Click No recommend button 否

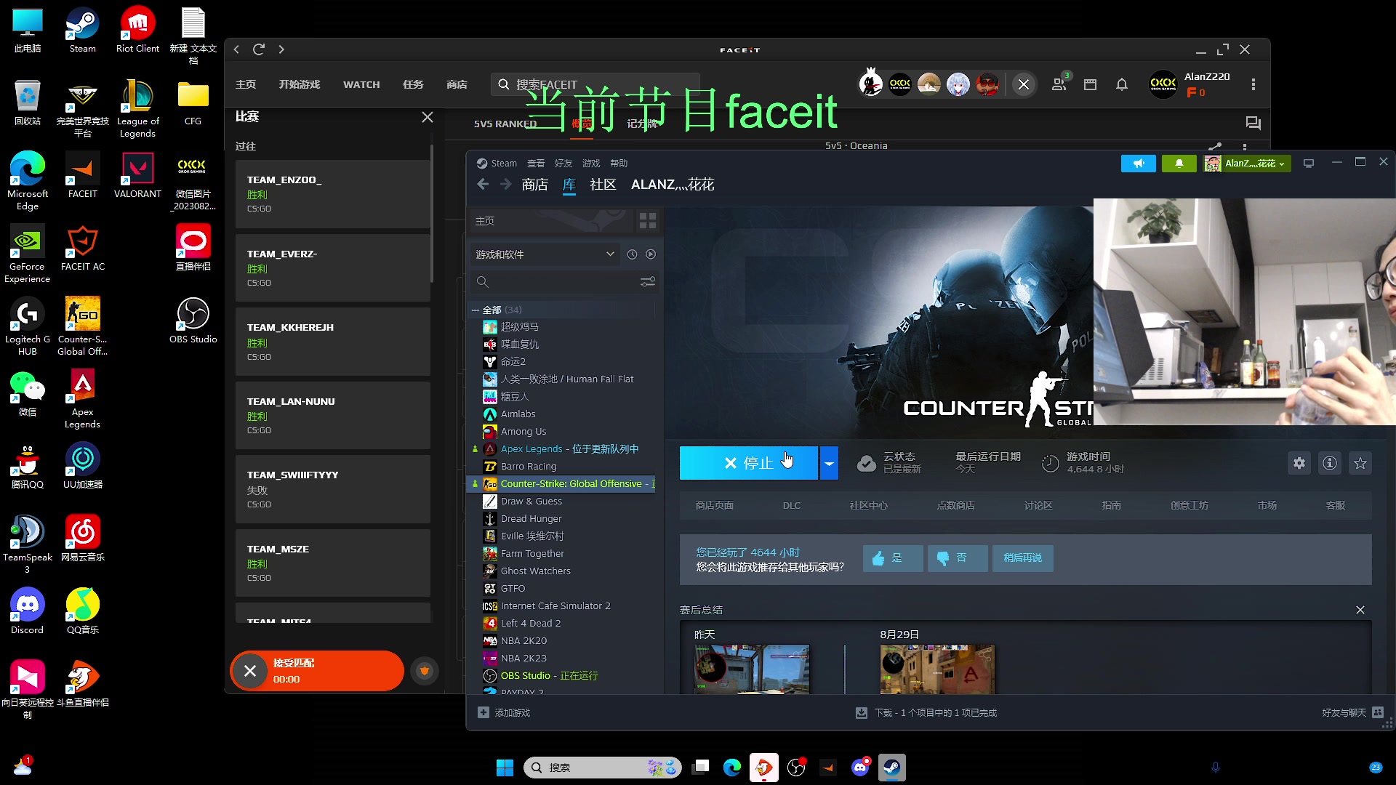click(958, 558)
